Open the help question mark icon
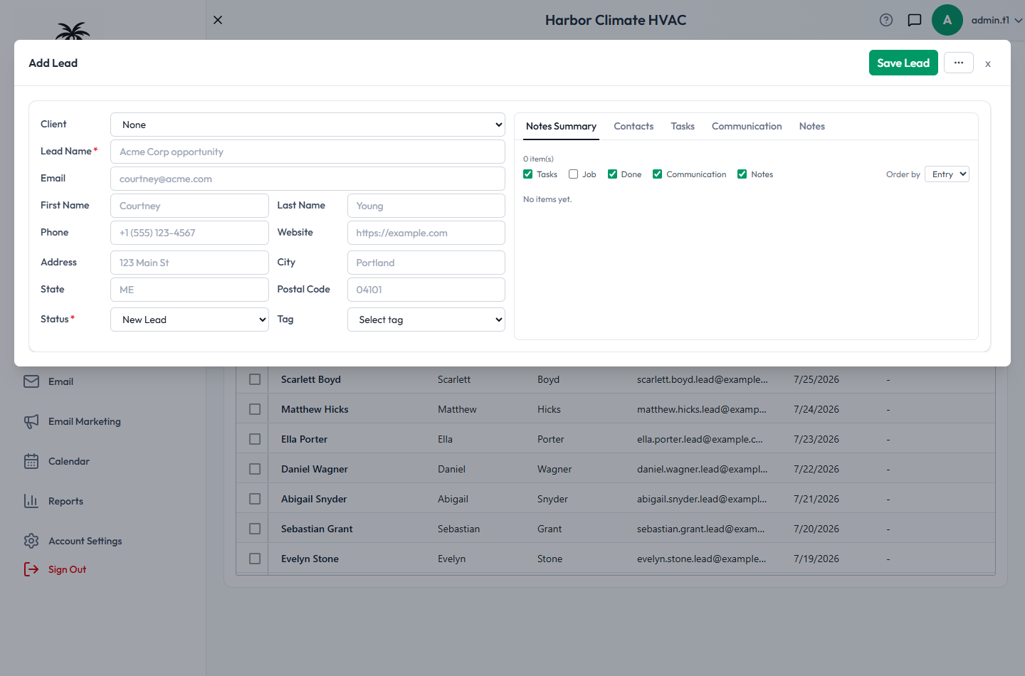 pos(886,20)
